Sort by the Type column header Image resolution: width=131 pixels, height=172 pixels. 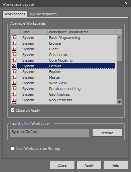point(34,32)
